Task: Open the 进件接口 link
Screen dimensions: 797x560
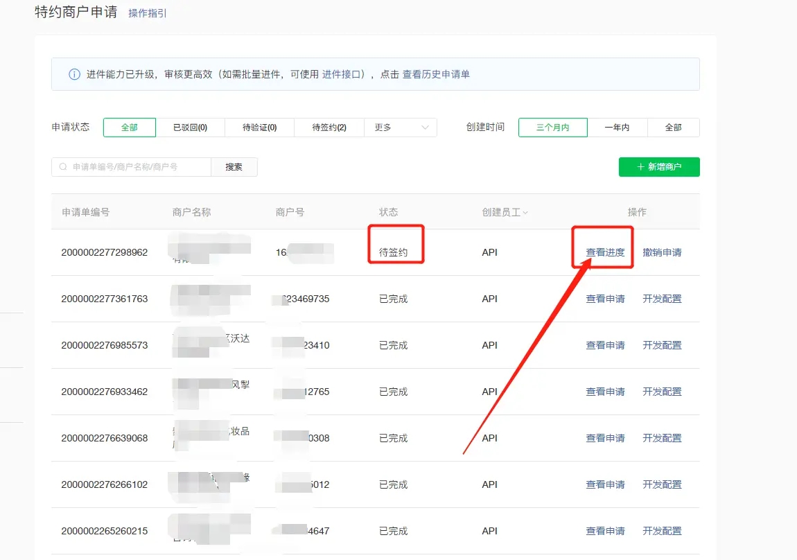Action: [x=342, y=74]
